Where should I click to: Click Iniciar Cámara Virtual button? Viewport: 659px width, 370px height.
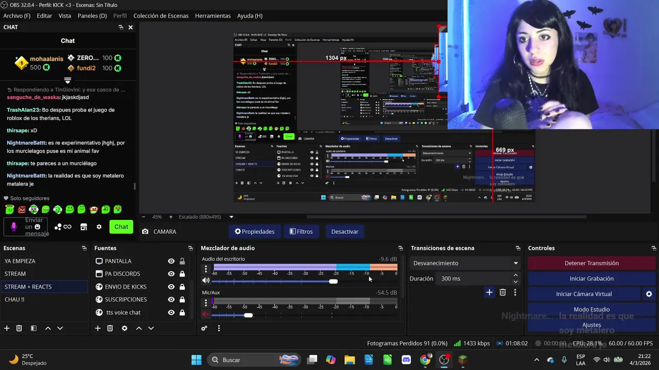tap(584, 294)
